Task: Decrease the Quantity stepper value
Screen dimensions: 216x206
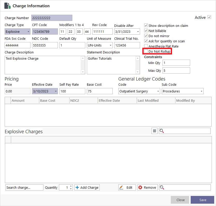Action: click(x=71, y=189)
